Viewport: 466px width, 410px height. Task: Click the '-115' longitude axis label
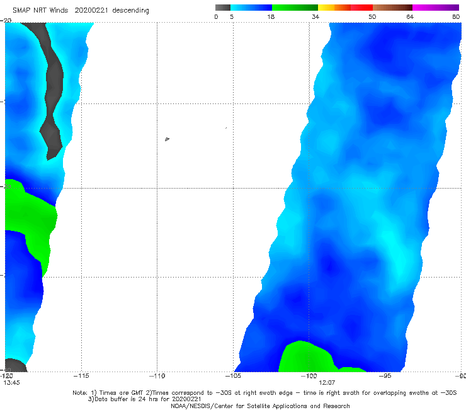point(81,376)
